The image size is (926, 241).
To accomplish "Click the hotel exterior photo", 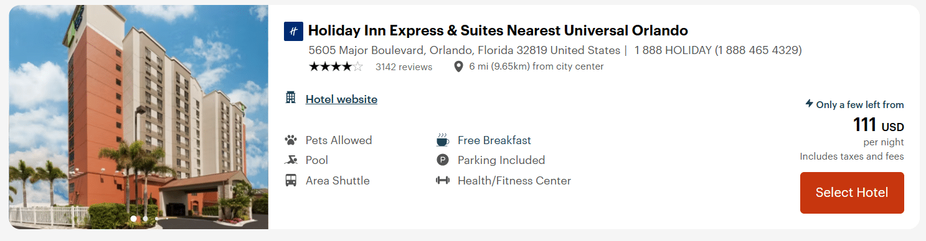I will pos(138,117).
